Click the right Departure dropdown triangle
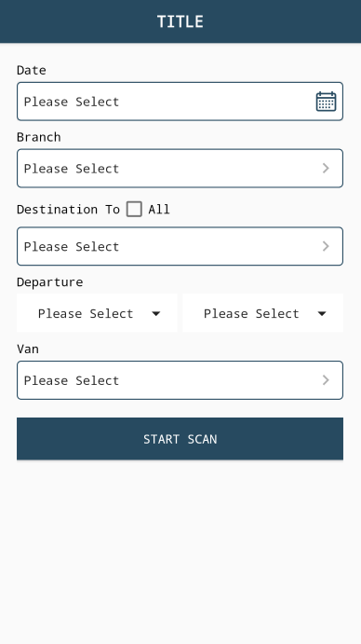361x644 pixels. [322, 314]
